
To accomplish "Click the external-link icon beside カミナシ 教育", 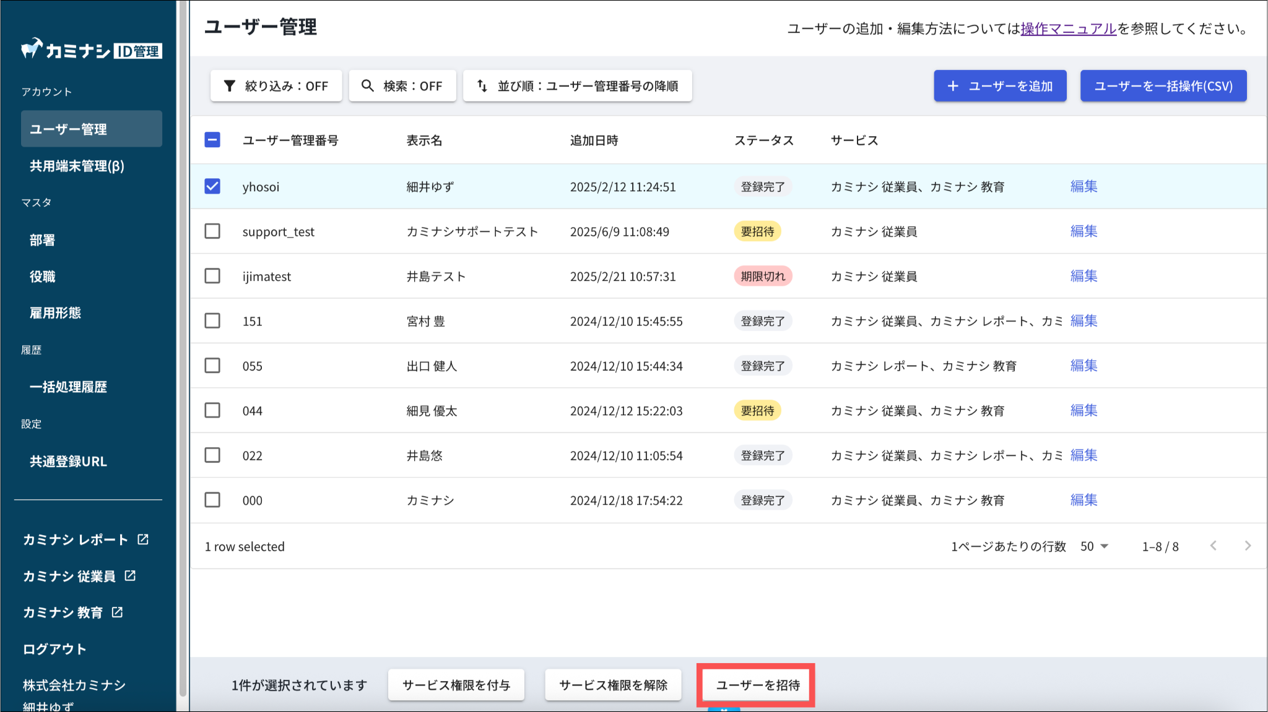I will coord(117,612).
